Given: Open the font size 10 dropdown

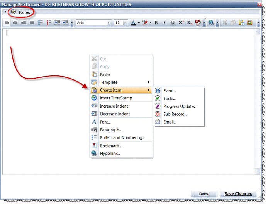Looking at the screenshot, I should coord(126,23).
